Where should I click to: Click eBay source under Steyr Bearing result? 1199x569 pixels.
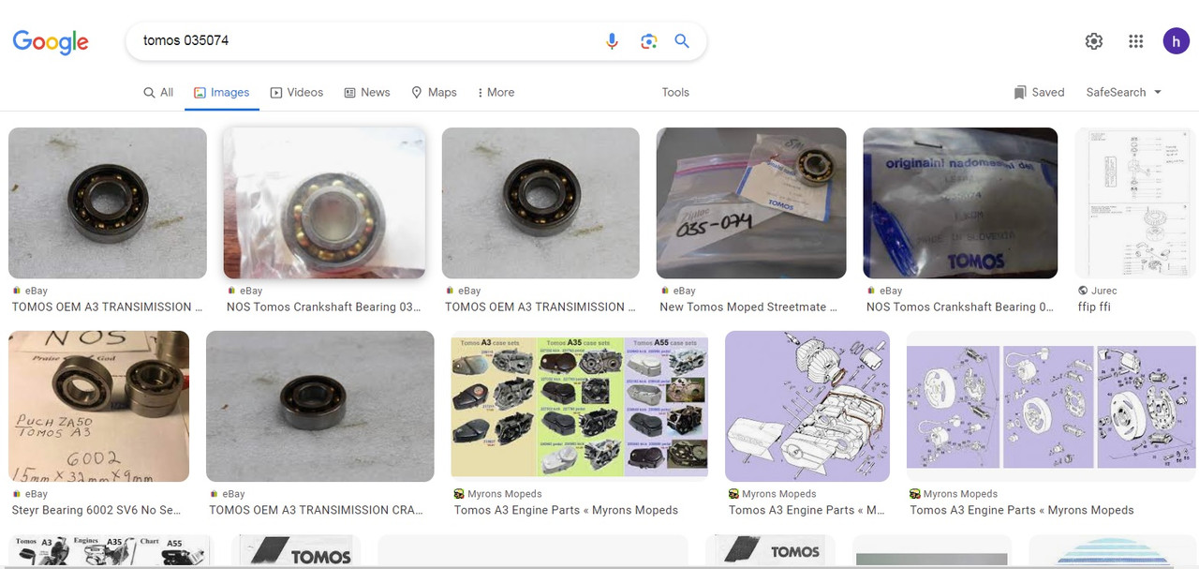pos(37,494)
